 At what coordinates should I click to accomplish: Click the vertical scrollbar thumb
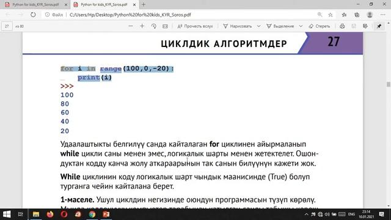point(389,84)
